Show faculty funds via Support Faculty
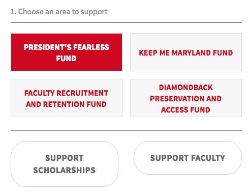Screen dimensions: 249x195 188,158
